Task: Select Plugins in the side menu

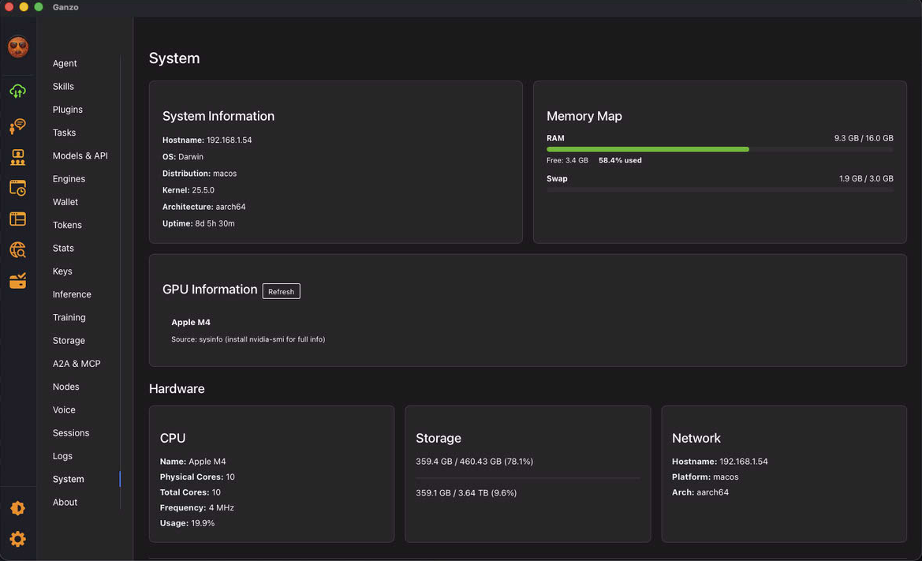Action: [x=68, y=110]
